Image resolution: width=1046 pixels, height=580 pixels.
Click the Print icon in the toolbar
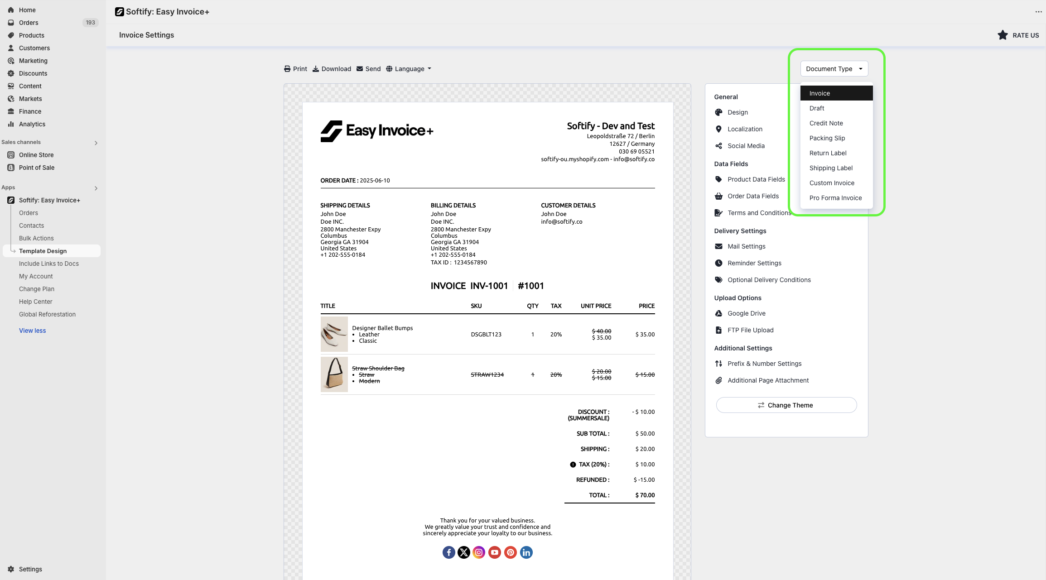click(287, 69)
